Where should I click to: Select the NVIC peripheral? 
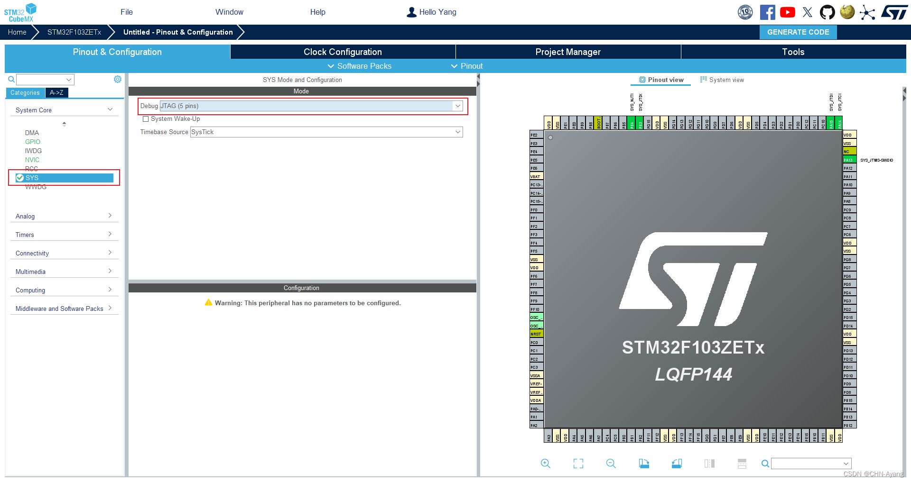point(32,160)
